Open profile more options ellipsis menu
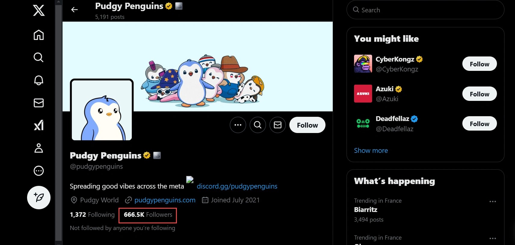The height and width of the screenshot is (245, 515). click(238, 125)
